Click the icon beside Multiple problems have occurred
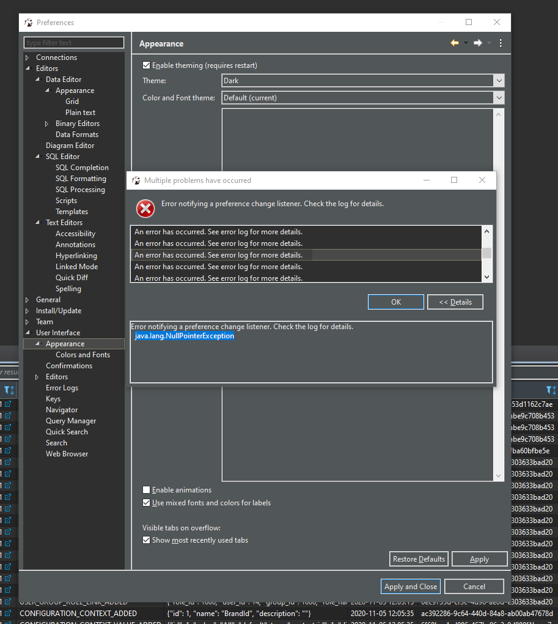 coord(136,180)
